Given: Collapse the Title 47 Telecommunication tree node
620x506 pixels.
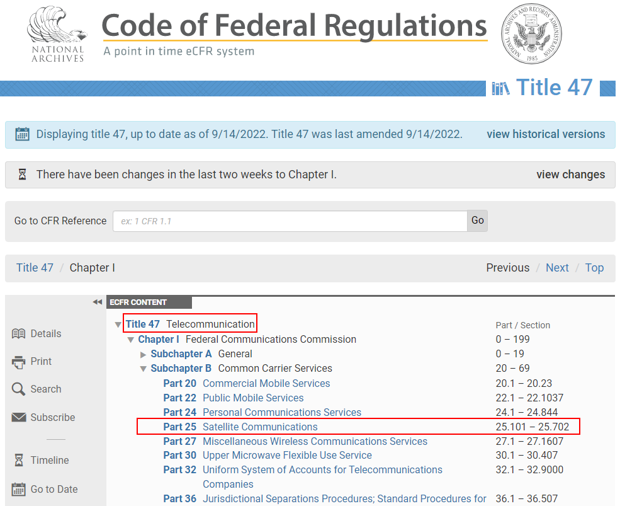Looking at the screenshot, I should tap(118, 323).
